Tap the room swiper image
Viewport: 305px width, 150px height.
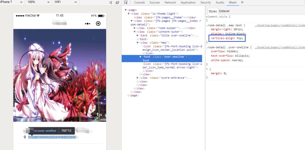tap(60, 75)
